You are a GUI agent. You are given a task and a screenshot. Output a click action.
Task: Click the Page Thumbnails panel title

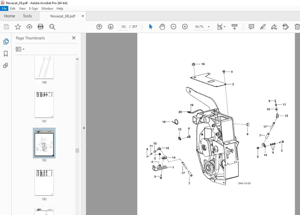(x=30, y=38)
